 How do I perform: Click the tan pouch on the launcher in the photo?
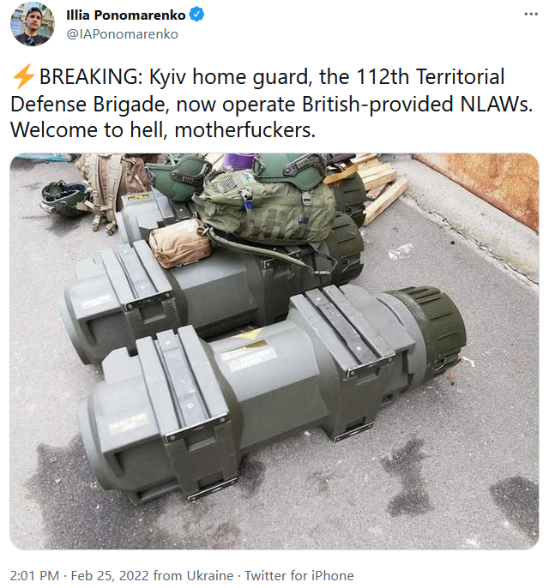coord(180,243)
